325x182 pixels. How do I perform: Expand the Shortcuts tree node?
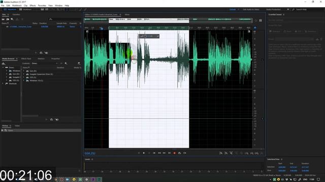3,83
